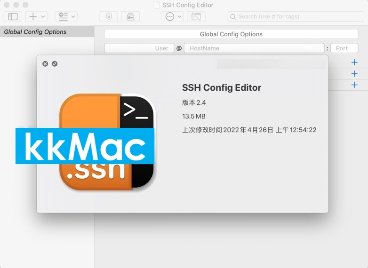Click the main window's gray minimize button
Viewport: 368px width, 268px height.
(x=16, y=5)
